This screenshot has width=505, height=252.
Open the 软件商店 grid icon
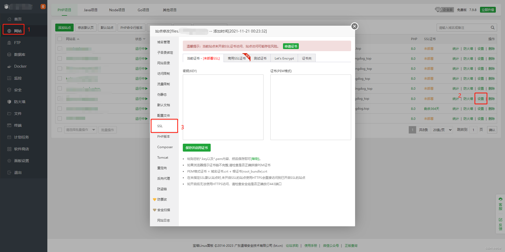click(x=9, y=149)
